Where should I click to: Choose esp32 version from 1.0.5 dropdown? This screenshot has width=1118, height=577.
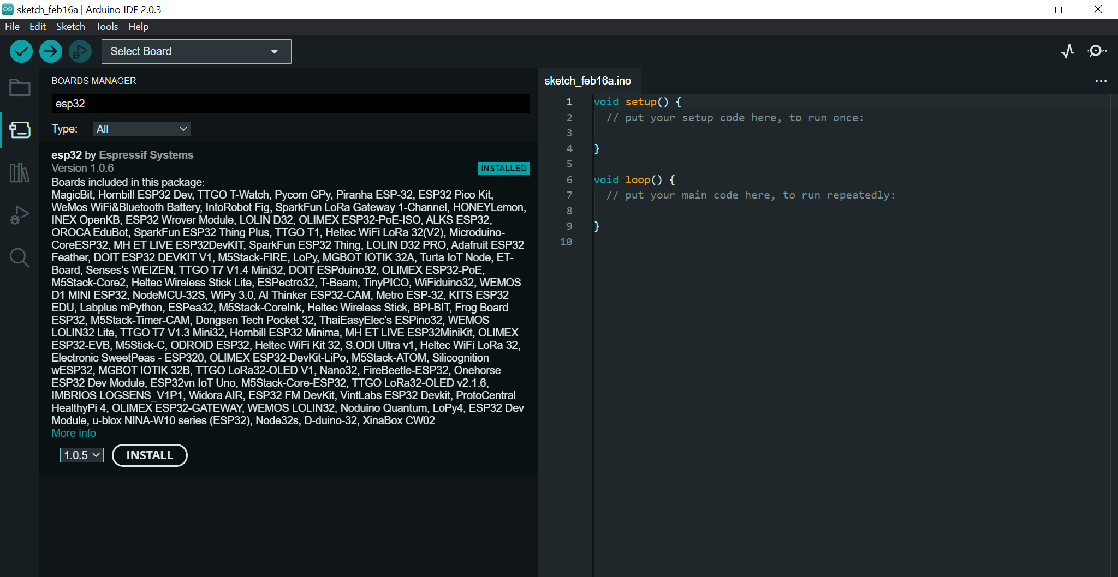tap(82, 455)
